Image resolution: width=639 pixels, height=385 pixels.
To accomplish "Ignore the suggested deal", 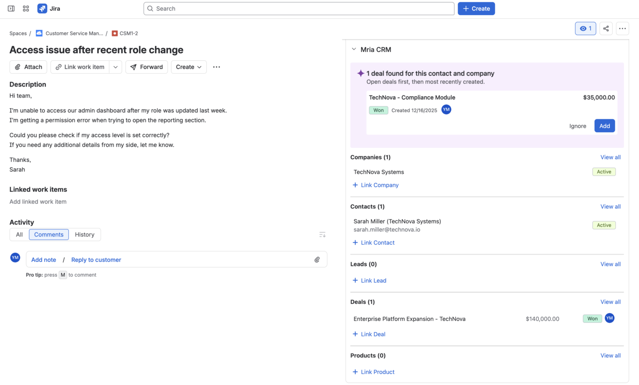I will pyautogui.click(x=578, y=126).
